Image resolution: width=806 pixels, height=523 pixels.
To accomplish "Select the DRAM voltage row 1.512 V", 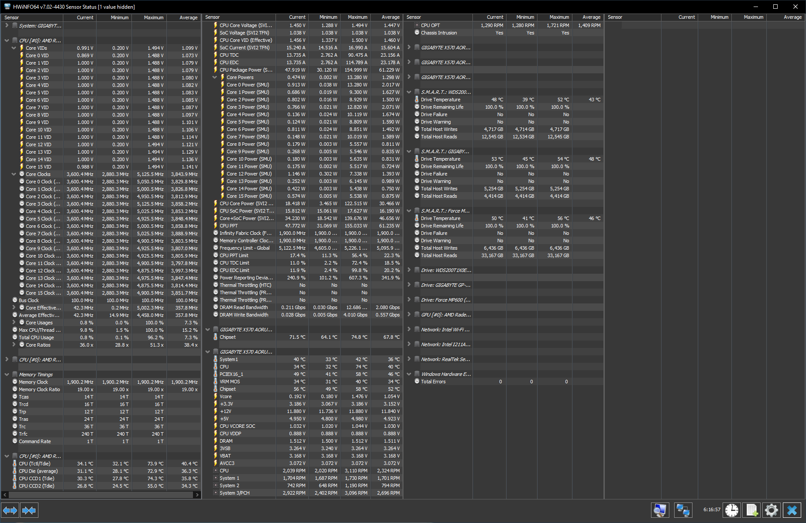I will pyautogui.click(x=306, y=441).
